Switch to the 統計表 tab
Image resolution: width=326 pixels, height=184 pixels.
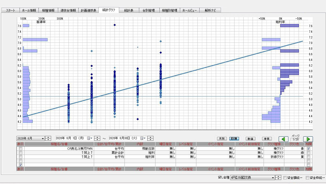129,10
